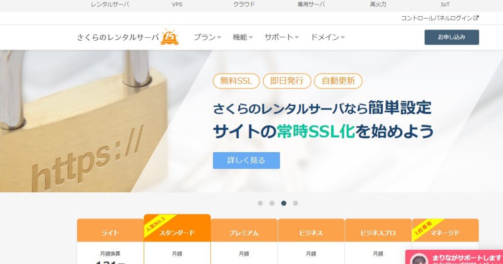Image resolution: width=503 pixels, height=264 pixels.
Task: Select the マネージド plan tab
Action: point(445,230)
